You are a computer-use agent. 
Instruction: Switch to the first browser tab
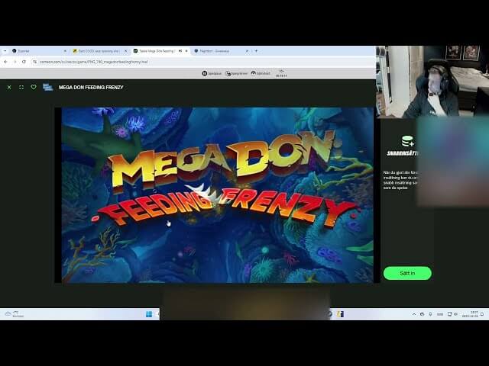(x=39, y=51)
